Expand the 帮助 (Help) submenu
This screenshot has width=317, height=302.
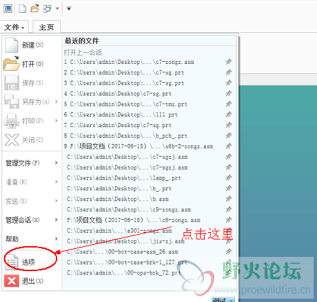pyautogui.click(x=32, y=239)
